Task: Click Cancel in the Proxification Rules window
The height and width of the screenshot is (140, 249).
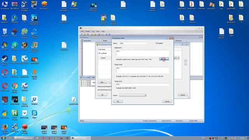Action: click(182, 95)
